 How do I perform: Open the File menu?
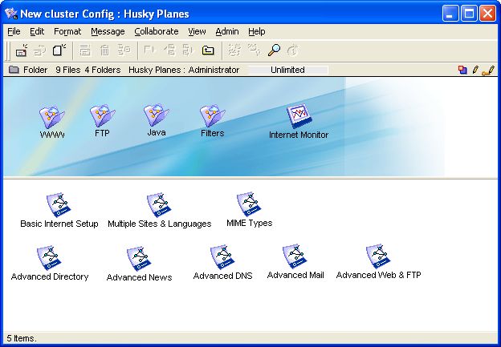coord(14,31)
